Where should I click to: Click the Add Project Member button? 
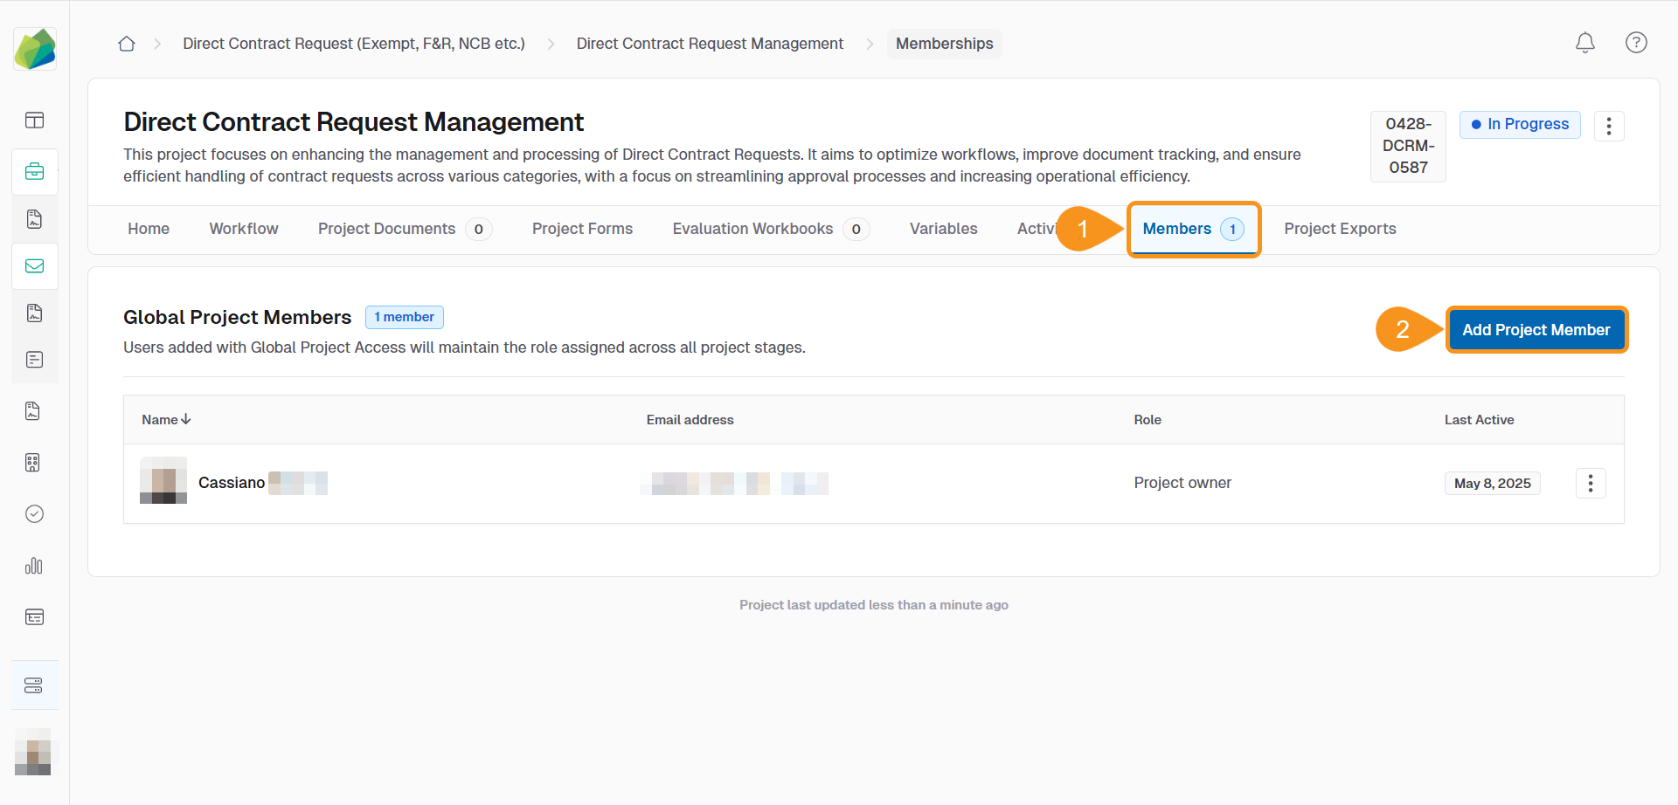click(1536, 330)
